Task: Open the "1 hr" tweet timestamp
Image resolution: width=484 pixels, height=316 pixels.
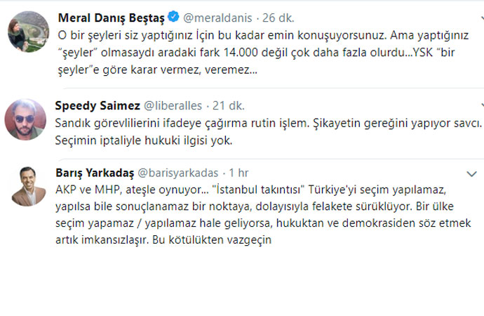Action: tap(239, 173)
